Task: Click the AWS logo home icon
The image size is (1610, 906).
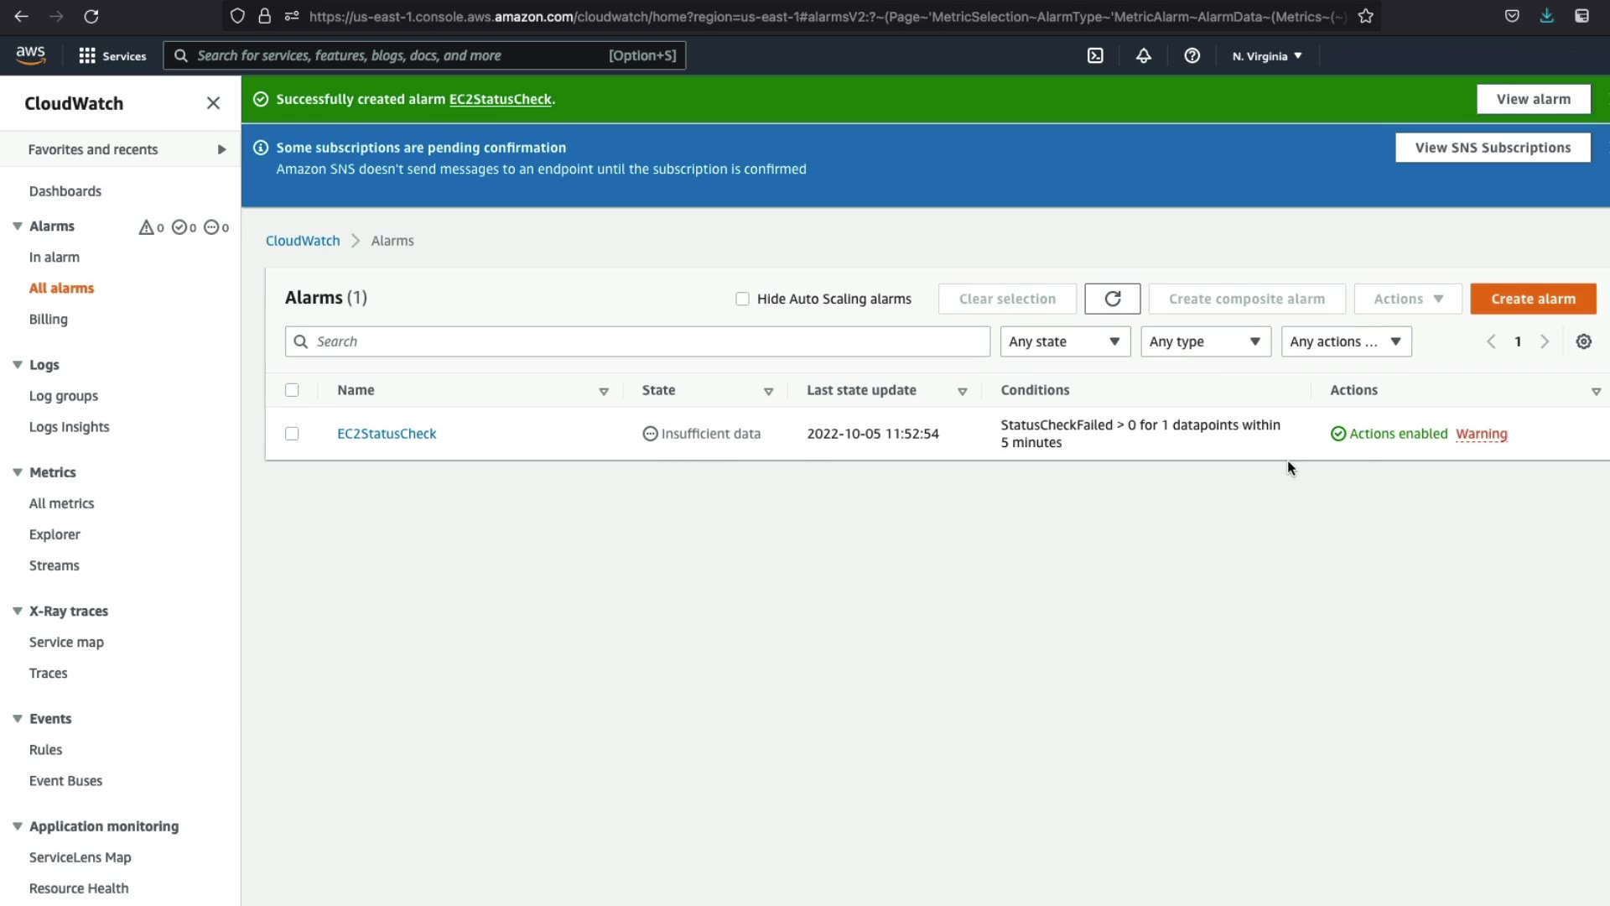Action: pyautogui.click(x=31, y=55)
